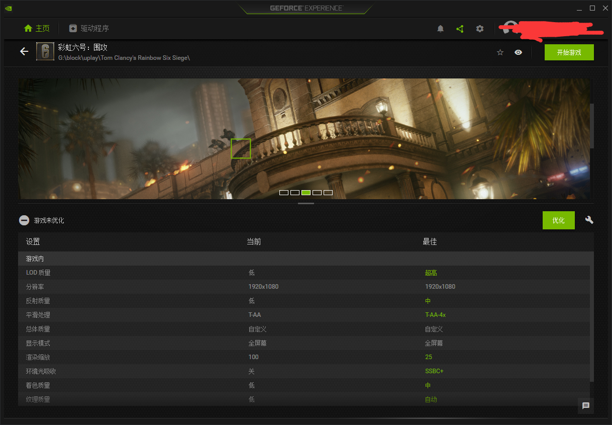Click the NVIDIA logo in the title bar

point(9,8)
